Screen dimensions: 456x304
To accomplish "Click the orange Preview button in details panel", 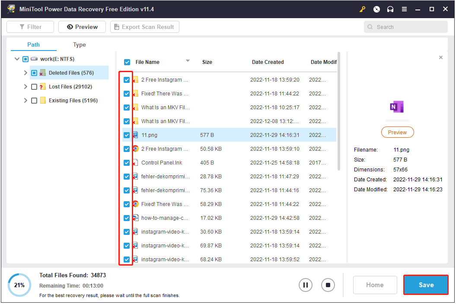I will tap(397, 133).
